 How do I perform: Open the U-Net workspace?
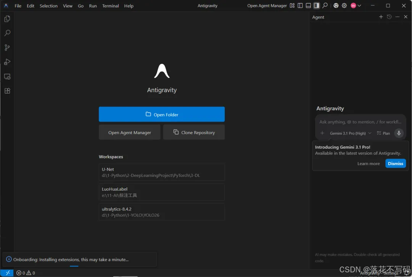coord(162,172)
